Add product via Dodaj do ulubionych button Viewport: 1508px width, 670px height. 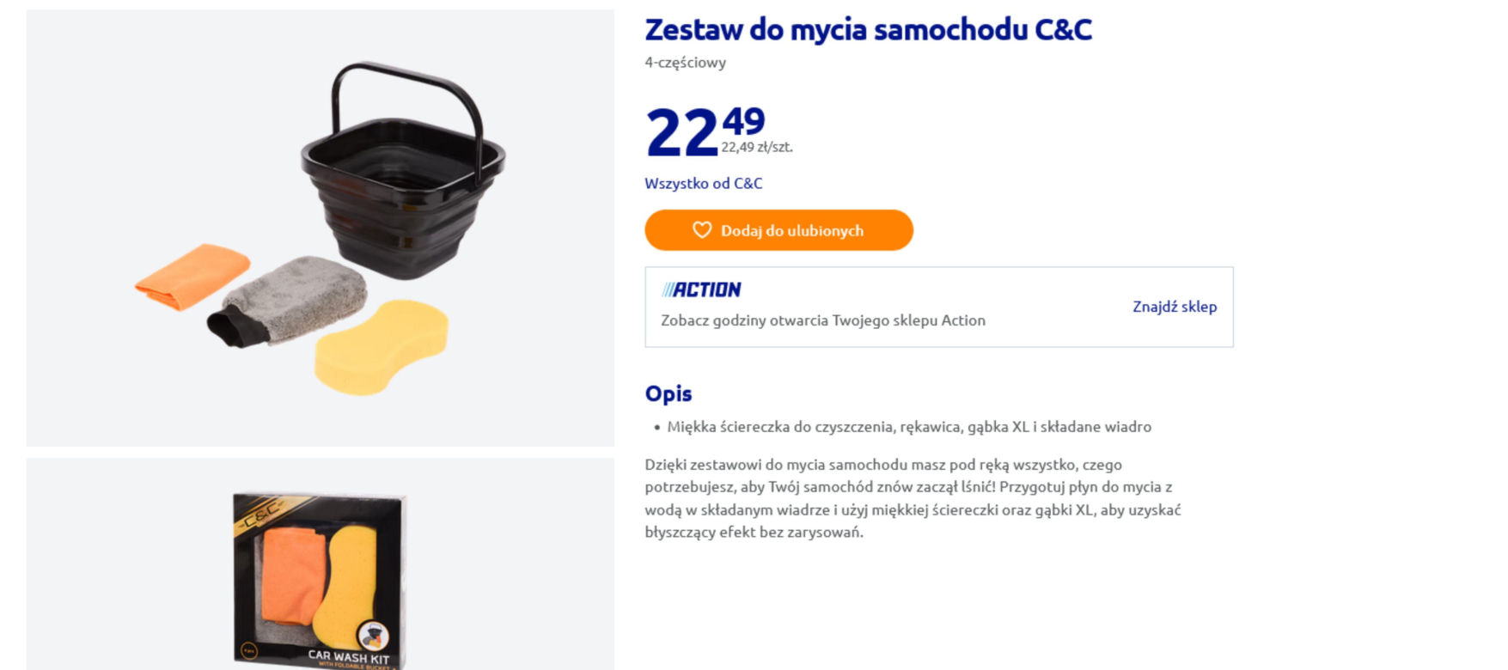click(x=778, y=230)
